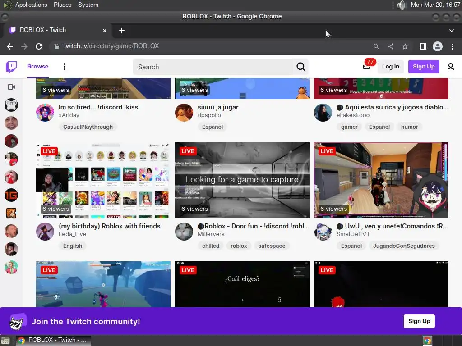The height and width of the screenshot is (346, 462).
Task: Open SmallJeffVT channel name link
Action: 353,234
